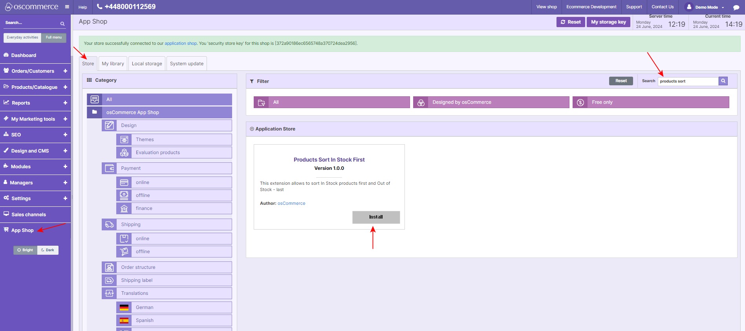Select the German flag translation category
This screenshot has width=745, height=331.
124,307
